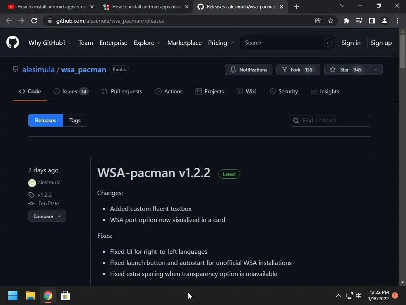Image resolution: width=406 pixels, height=305 pixels.
Task: Open the Insights tab
Action: tap(325, 91)
